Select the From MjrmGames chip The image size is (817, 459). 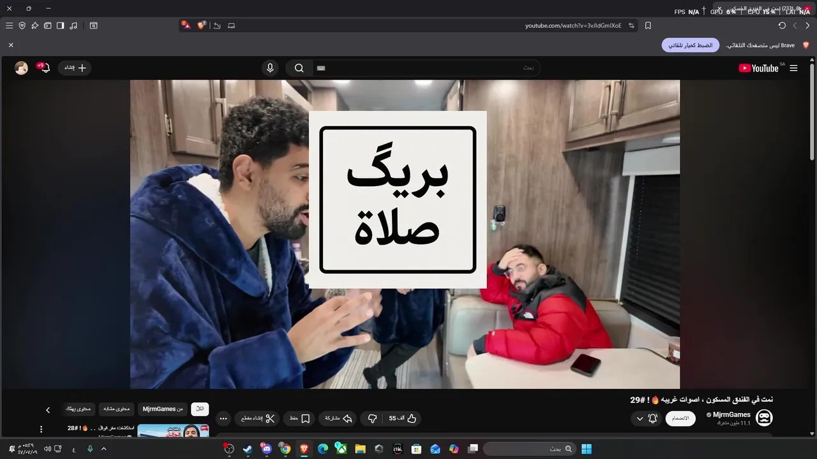coord(163,409)
